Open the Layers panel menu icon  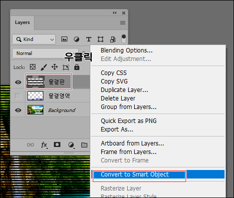click(x=123, y=22)
